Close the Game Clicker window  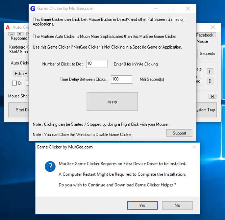(x=188, y=9)
